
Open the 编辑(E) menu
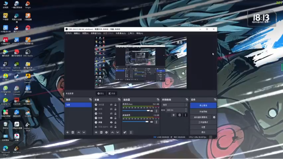click(77, 33)
